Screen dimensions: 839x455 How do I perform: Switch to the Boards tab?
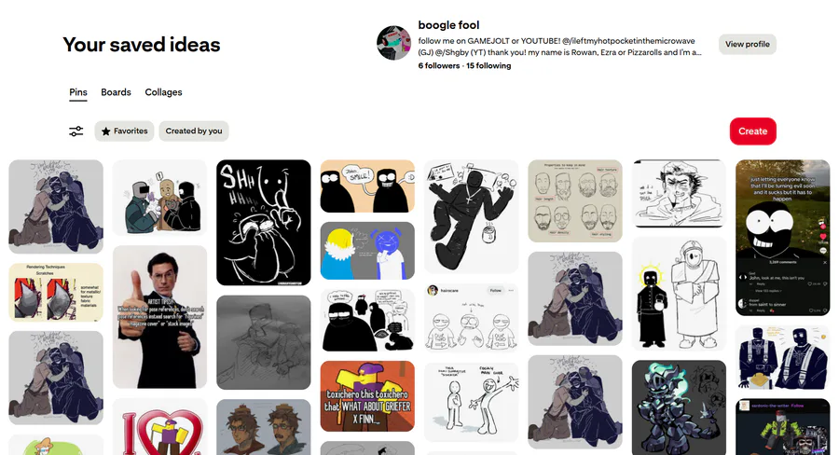click(116, 92)
